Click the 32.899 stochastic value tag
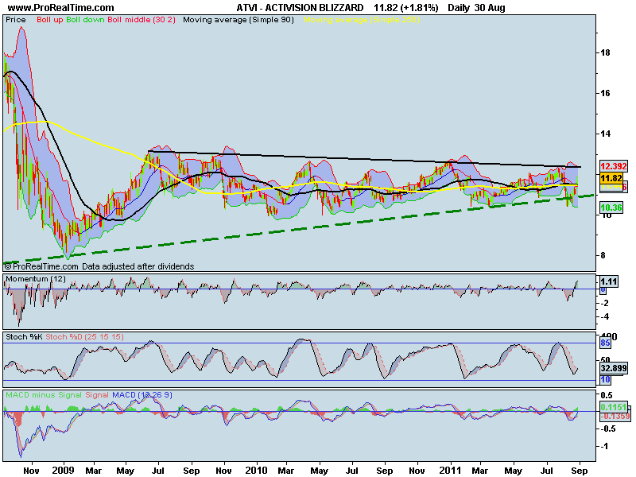The image size is (636, 477). point(614,368)
